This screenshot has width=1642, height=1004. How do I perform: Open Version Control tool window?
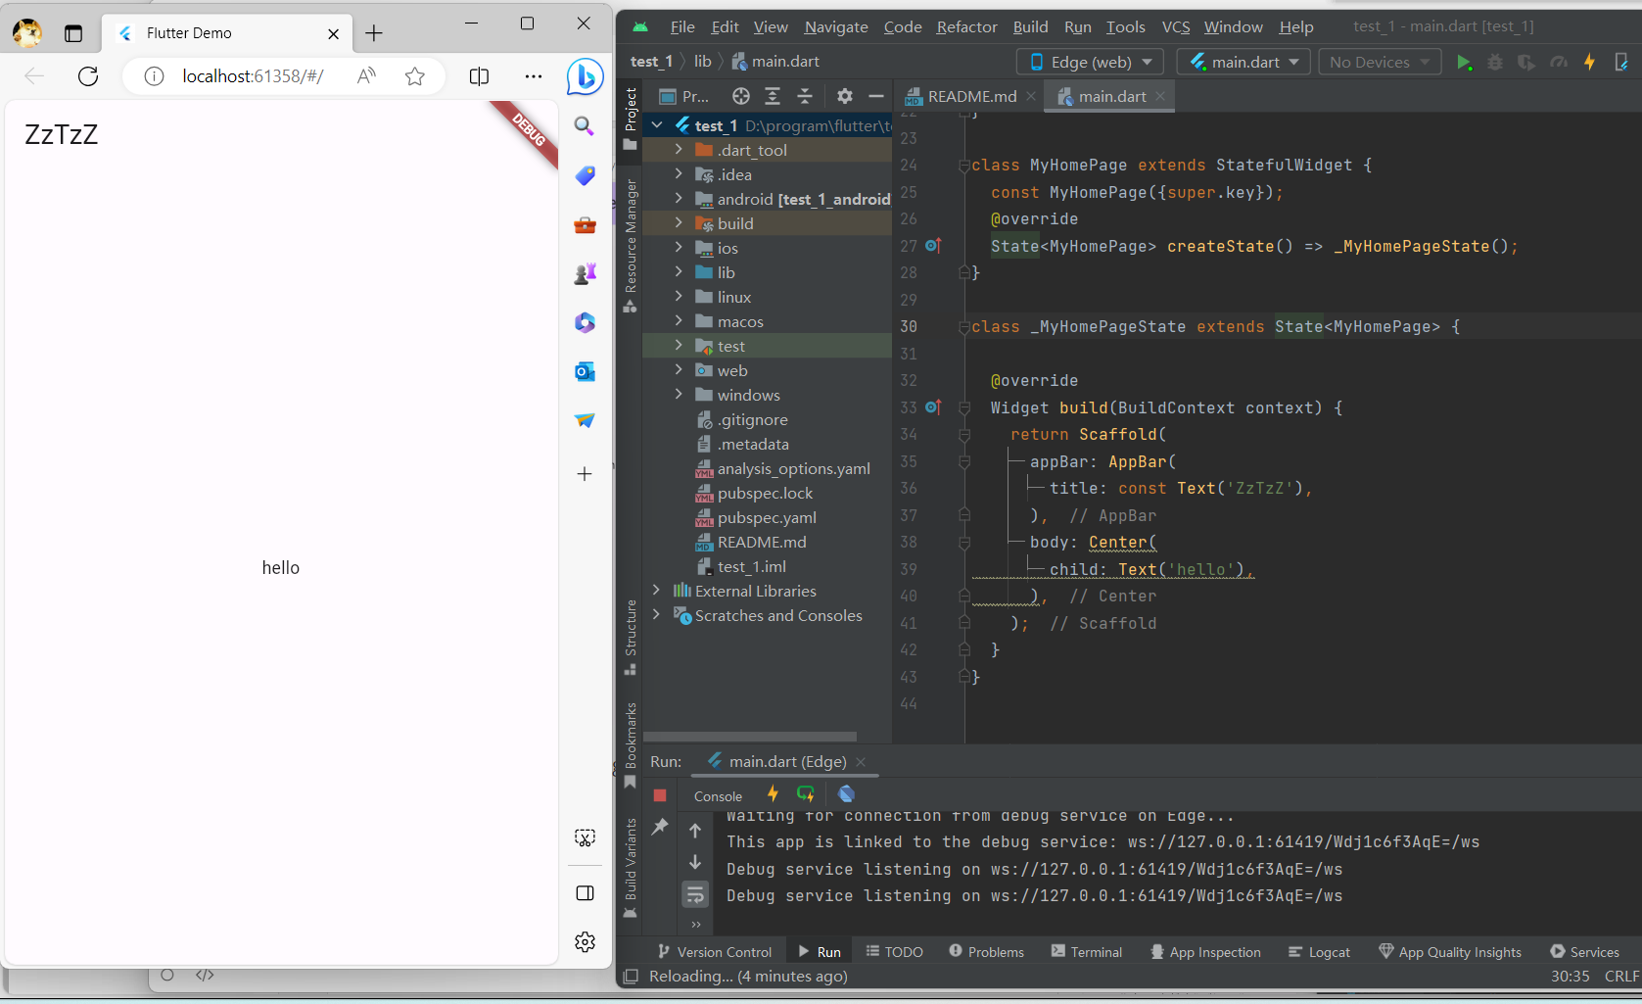pos(715,952)
